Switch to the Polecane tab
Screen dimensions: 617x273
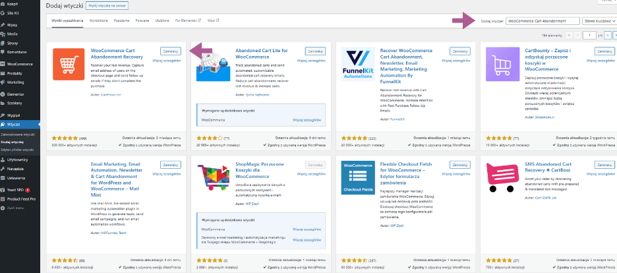click(142, 20)
